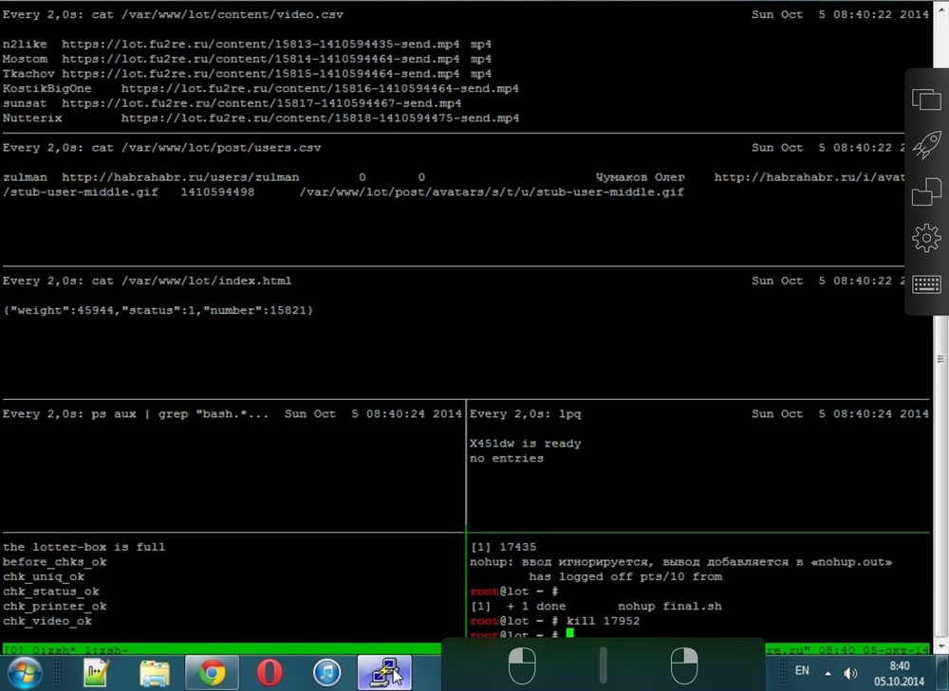Viewport: 949px width, 691px height.
Task: Touch the scroll bar between mouse icons
Action: tap(603, 665)
